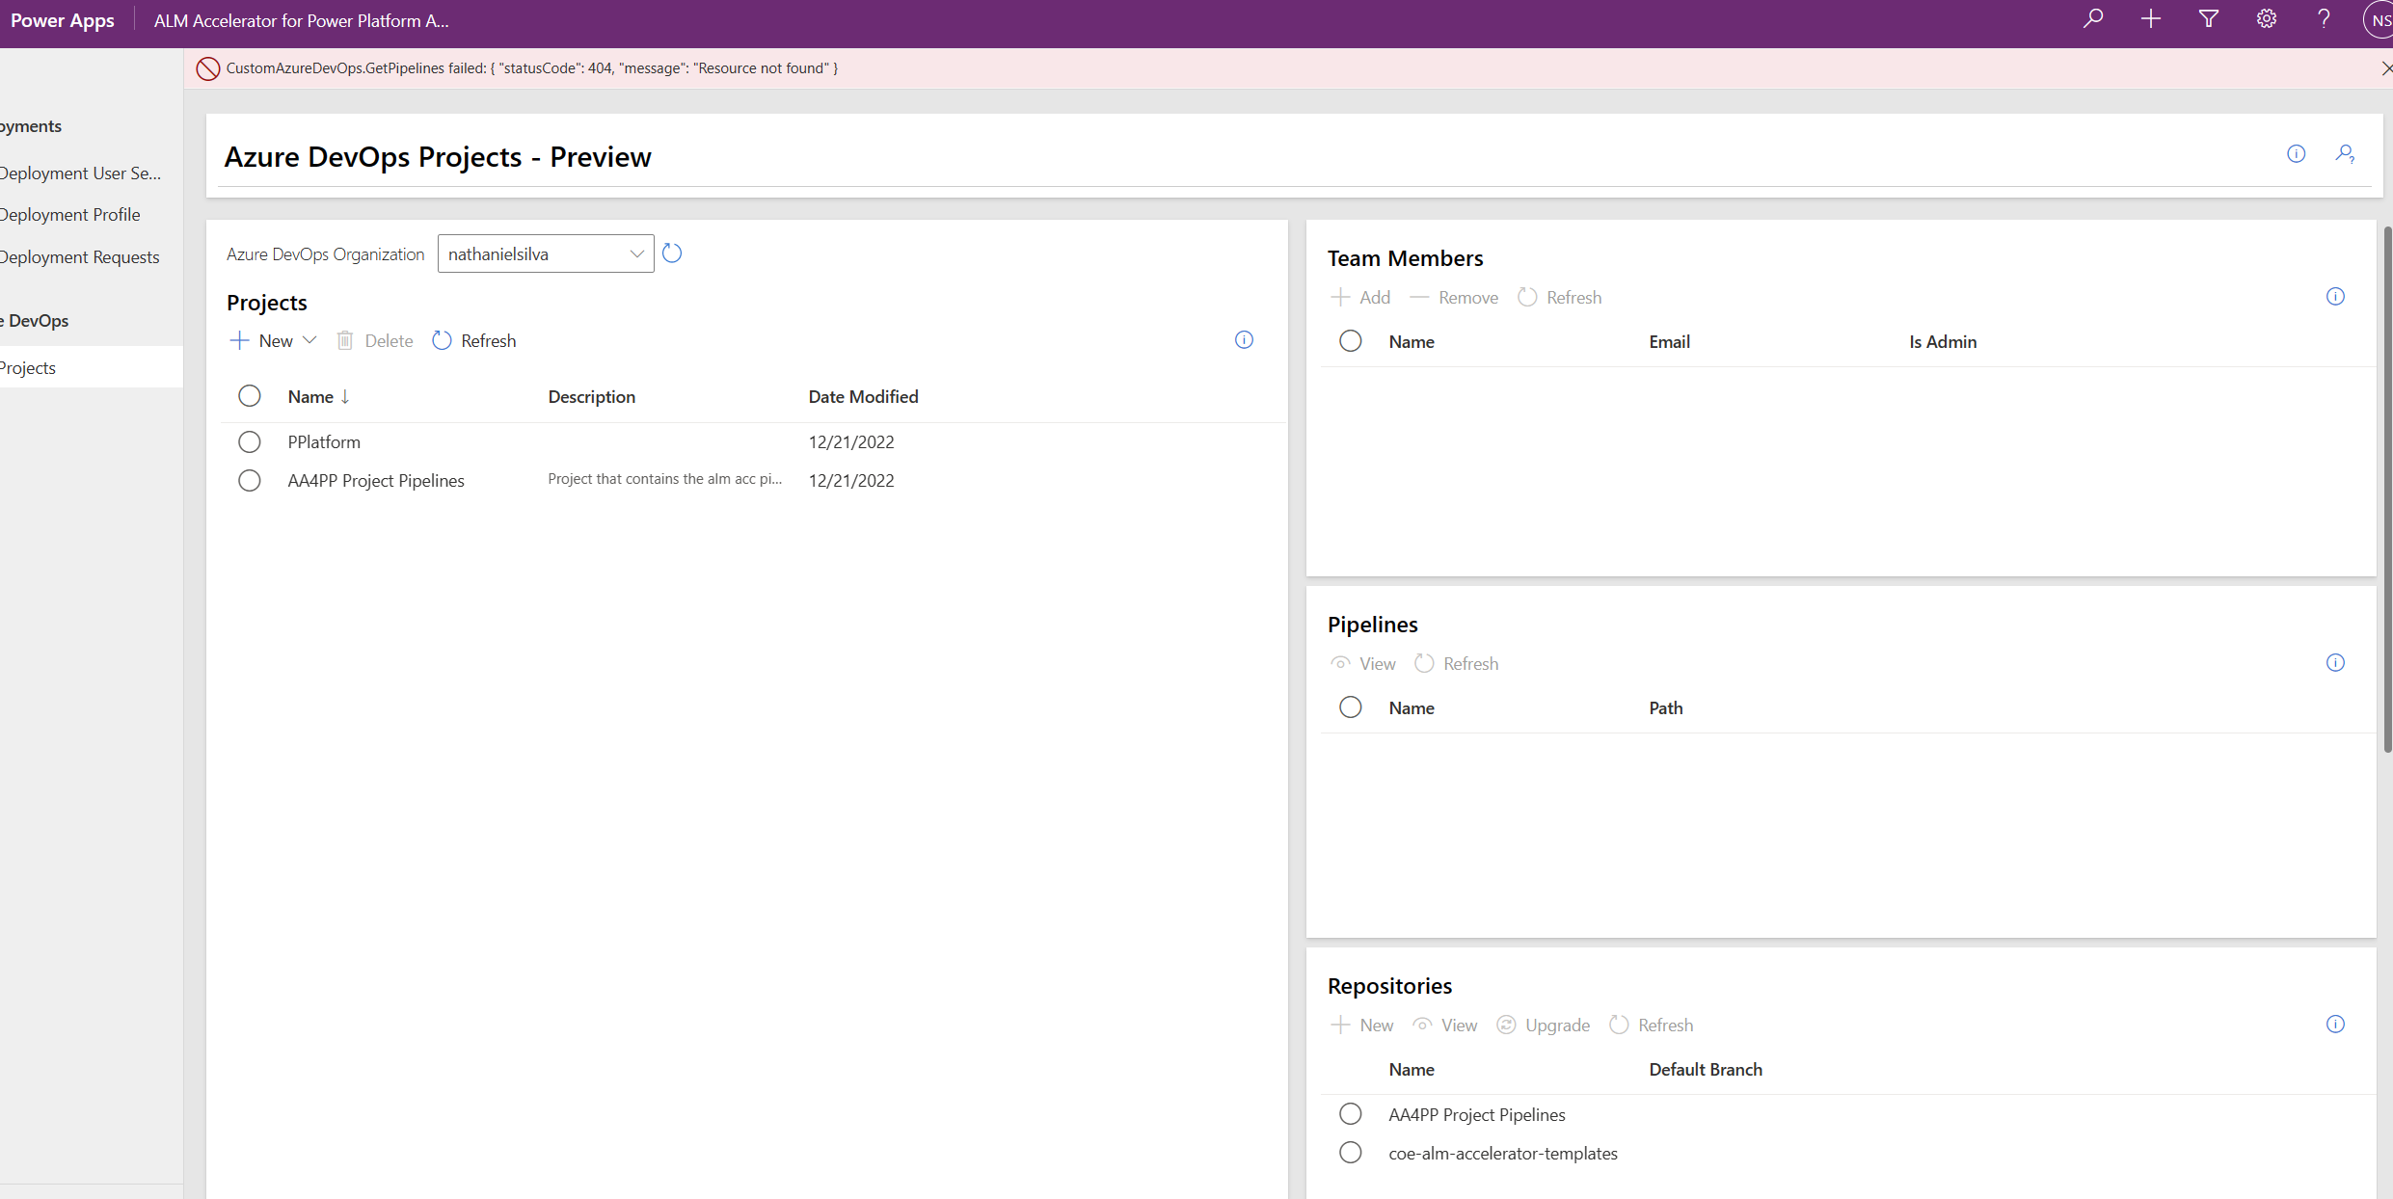Open the filter icon in the header
The width and height of the screenshot is (2393, 1199).
tap(2208, 19)
